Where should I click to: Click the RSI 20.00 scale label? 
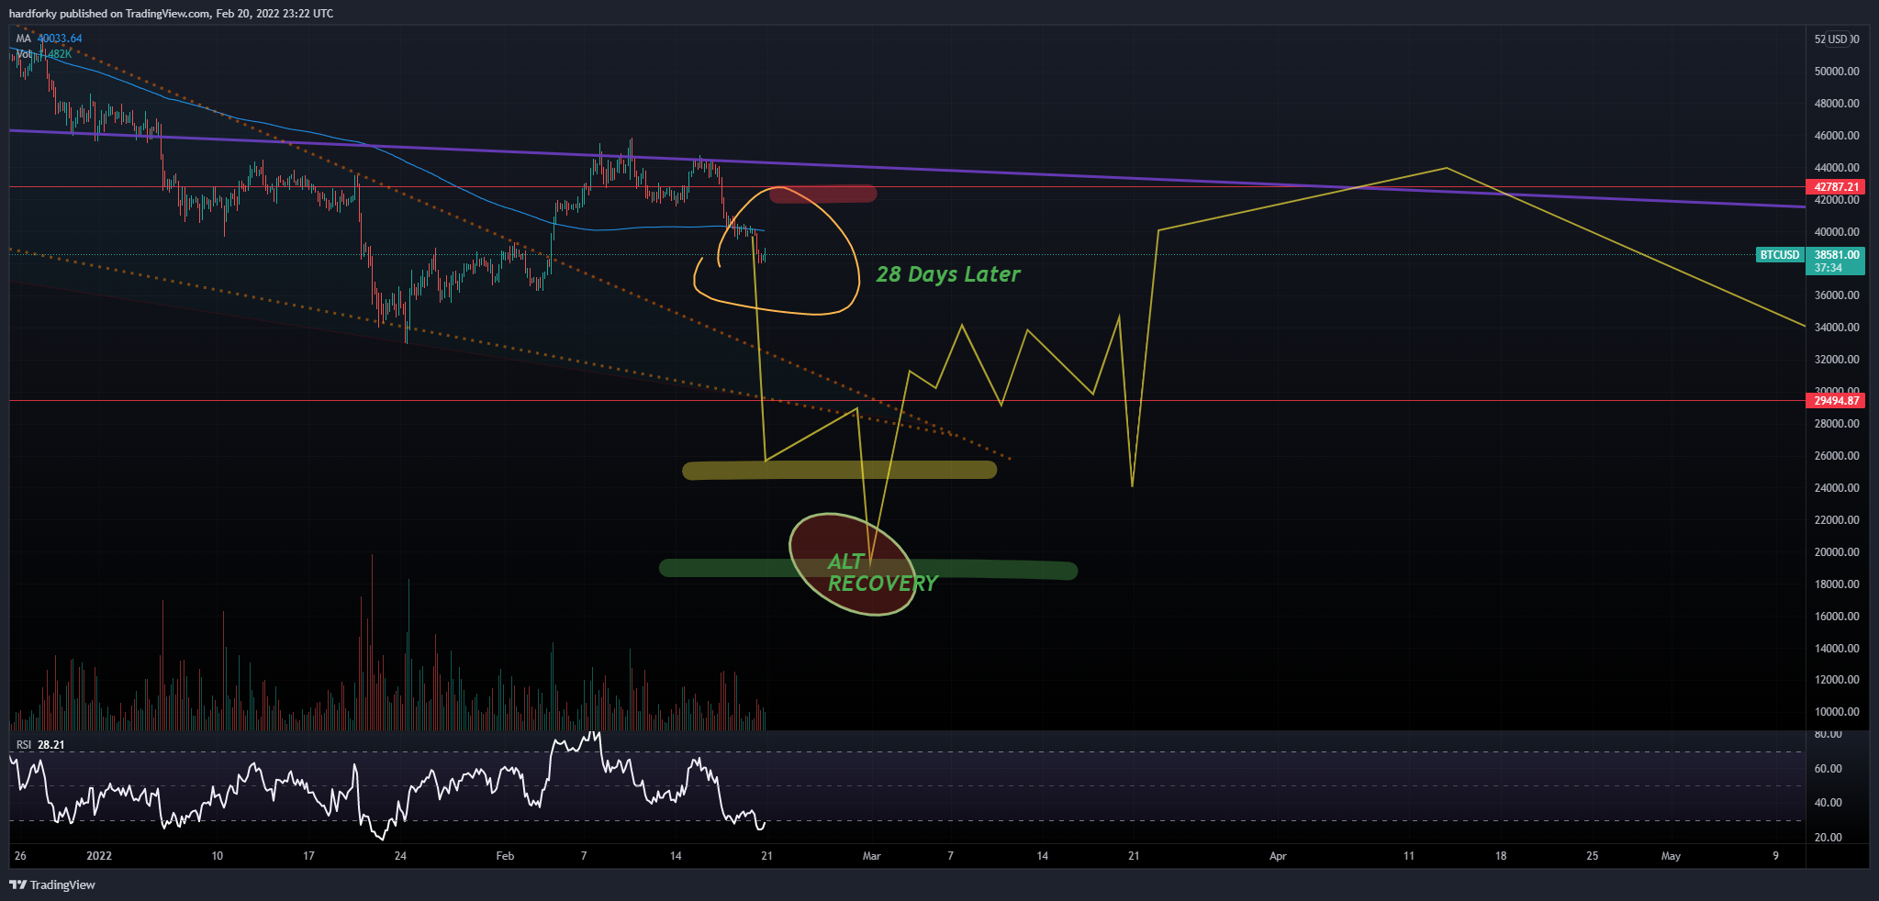coord(1829,838)
